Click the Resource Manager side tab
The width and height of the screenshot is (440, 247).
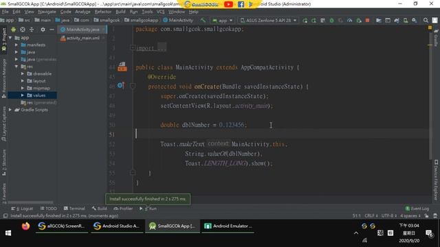[x=4, y=78]
